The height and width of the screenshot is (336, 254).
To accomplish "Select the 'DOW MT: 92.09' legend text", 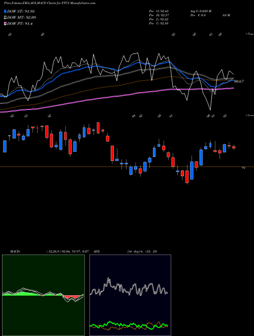I will [x=21, y=18].
